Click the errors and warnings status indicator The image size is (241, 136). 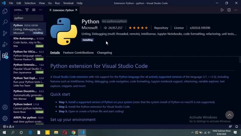[x=8, y=127]
